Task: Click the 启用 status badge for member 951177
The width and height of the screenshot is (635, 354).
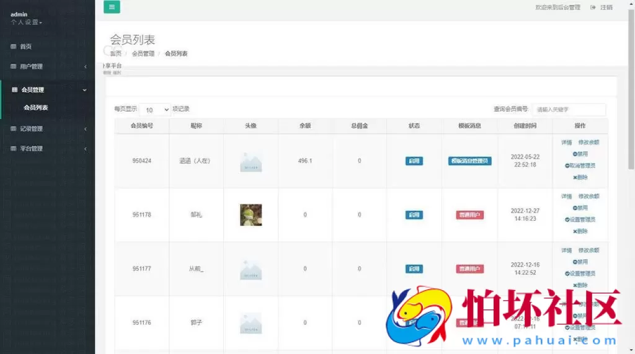Action: (414, 268)
